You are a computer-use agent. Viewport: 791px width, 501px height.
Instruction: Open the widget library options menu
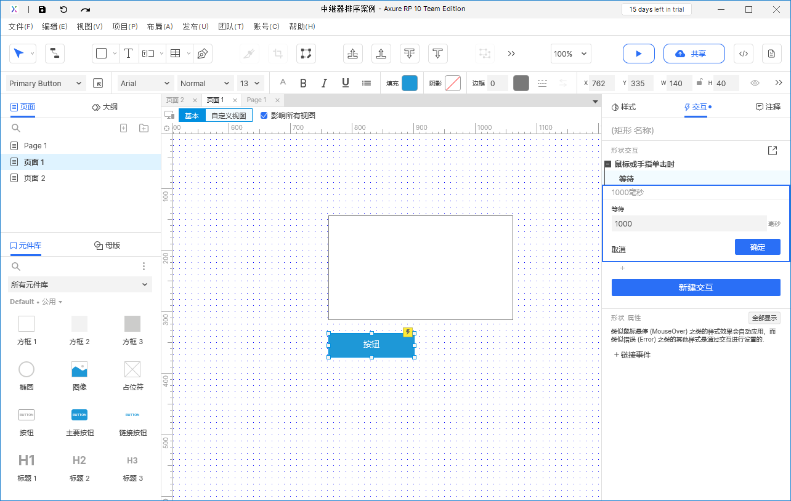144,267
